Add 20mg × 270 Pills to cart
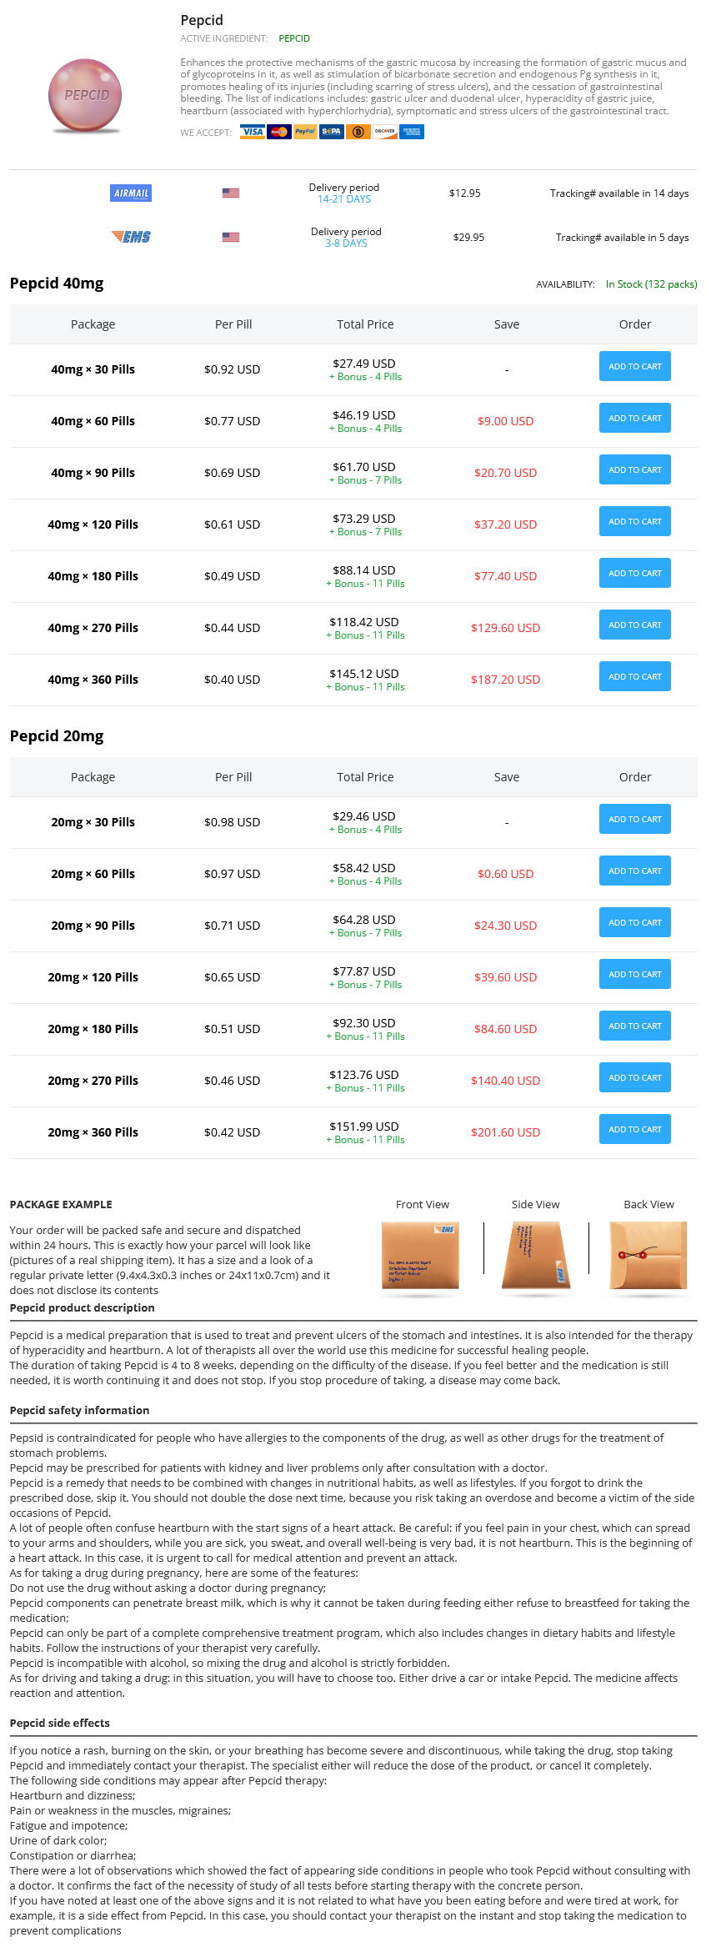 tap(634, 1078)
